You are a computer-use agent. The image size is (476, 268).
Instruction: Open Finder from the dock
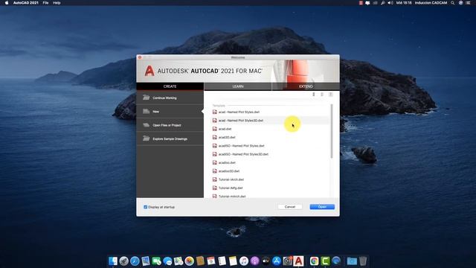click(113, 261)
